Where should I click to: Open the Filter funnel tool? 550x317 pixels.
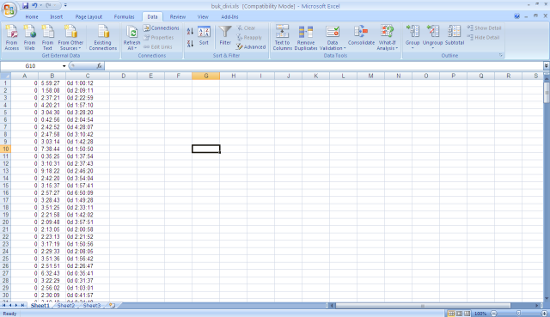click(225, 35)
